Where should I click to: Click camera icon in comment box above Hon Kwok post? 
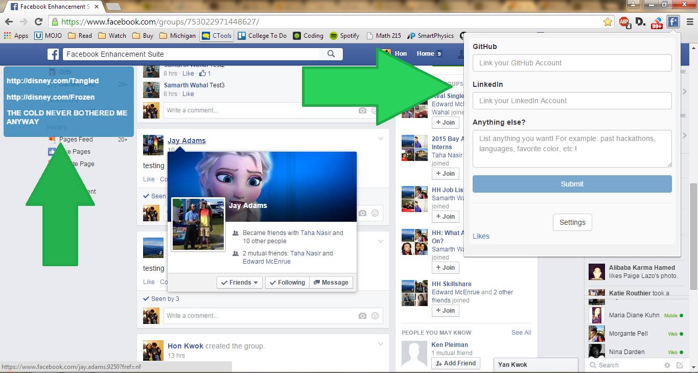[x=362, y=316]
